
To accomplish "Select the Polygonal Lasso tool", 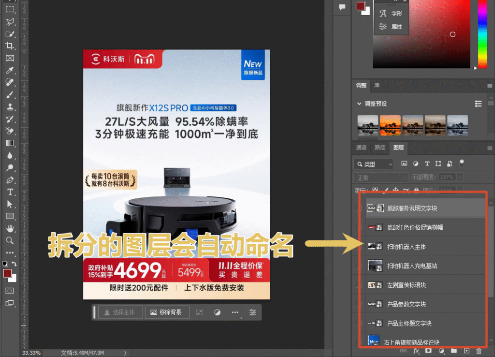I will click(10, 21).
